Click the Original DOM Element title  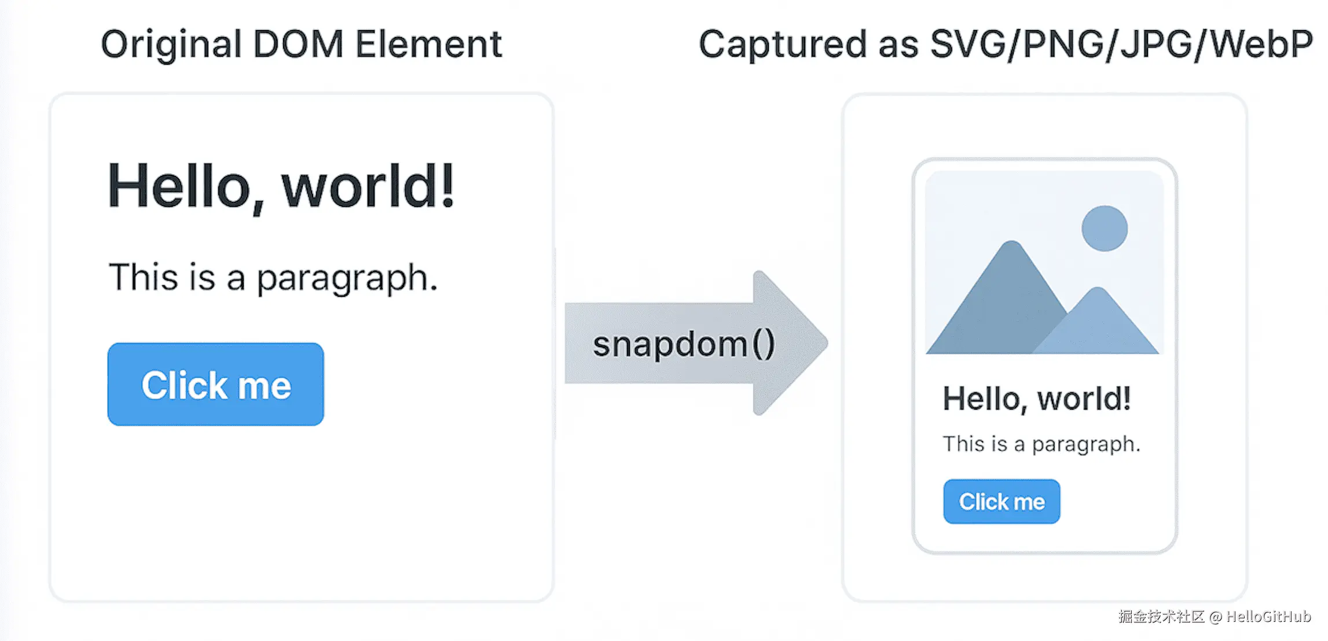(301, 45)
